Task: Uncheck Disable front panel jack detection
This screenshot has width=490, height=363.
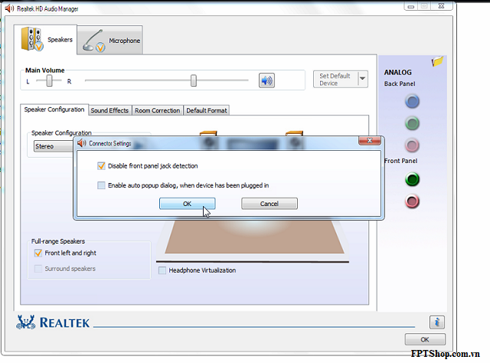Action: tap(101, 165)
